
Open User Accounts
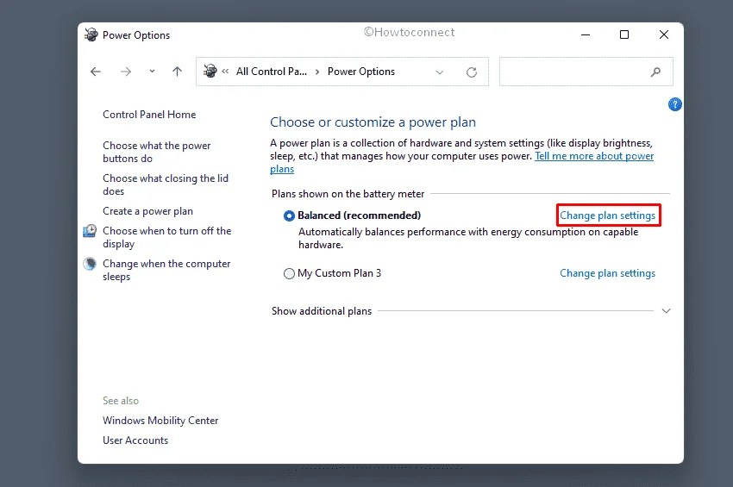[x=135, y=440]
